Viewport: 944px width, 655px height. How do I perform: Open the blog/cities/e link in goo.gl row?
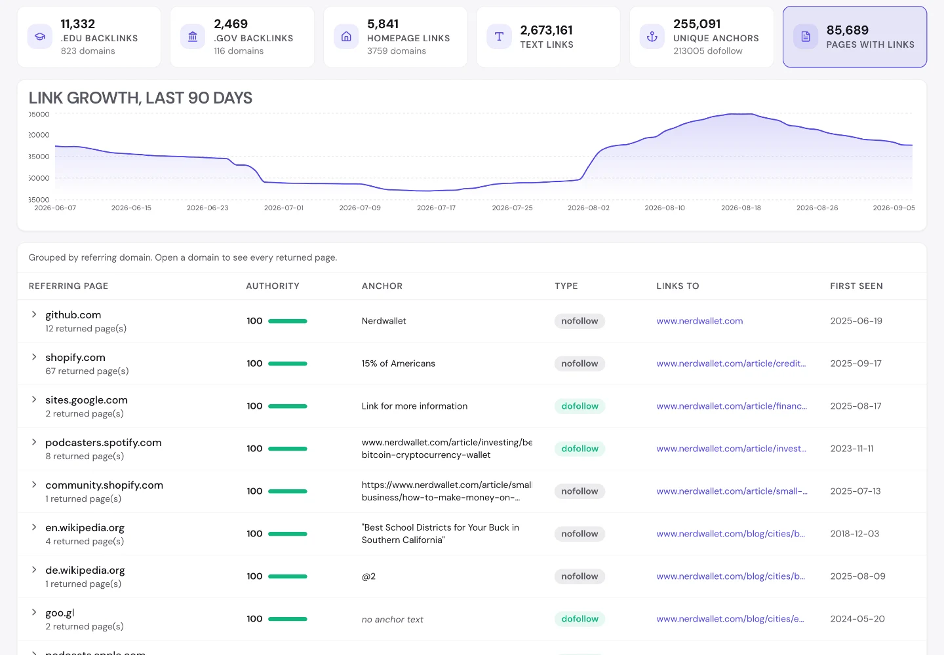[730, 619]
